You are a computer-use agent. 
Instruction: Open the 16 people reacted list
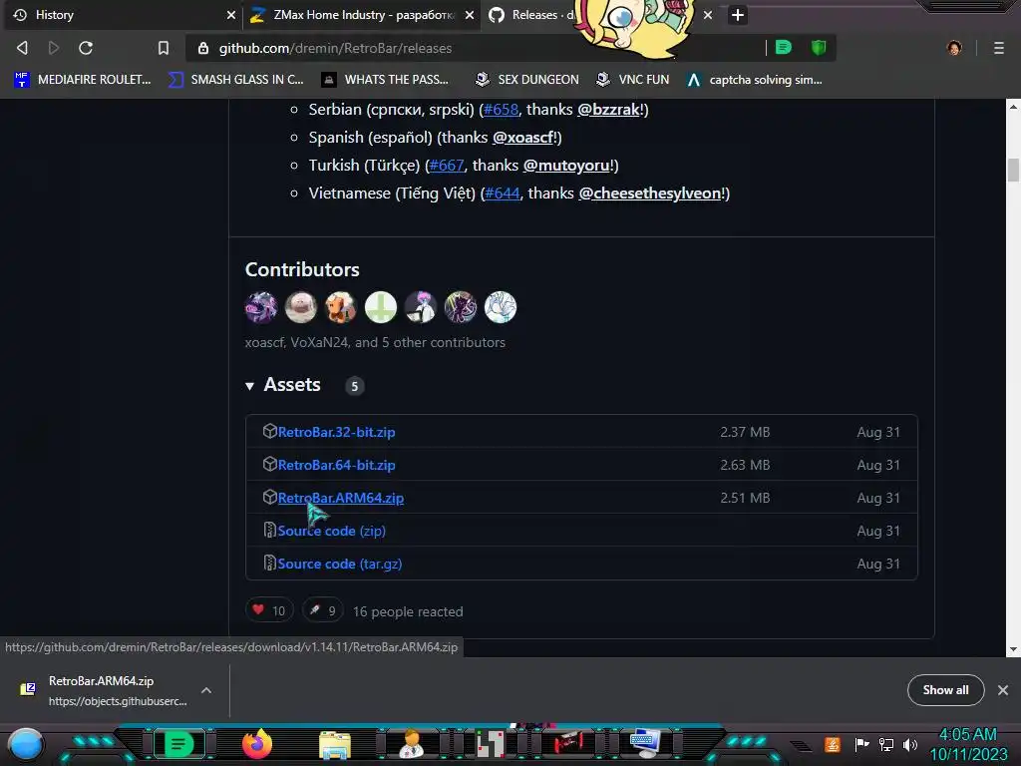point(408,611)
